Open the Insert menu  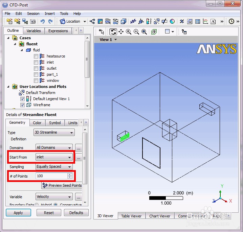click(50, 14)
